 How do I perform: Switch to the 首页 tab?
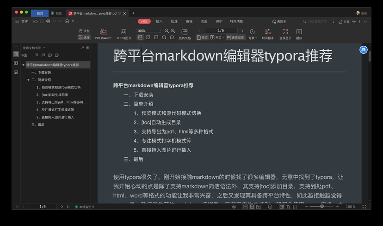[x=40, y=13]
